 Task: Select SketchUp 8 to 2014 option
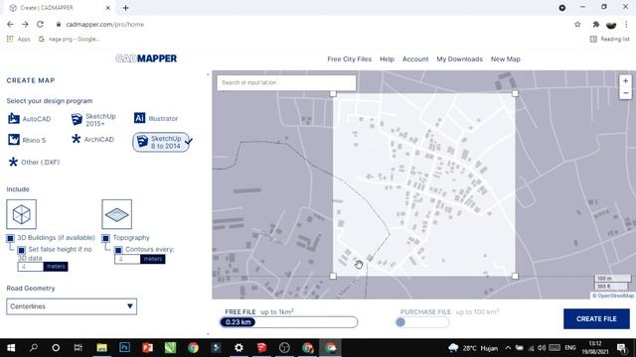[x=161, y=142]
